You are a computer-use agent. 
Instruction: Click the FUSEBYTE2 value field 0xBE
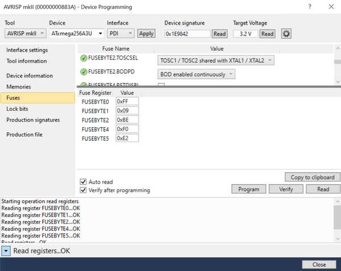[x=127, y=120]
